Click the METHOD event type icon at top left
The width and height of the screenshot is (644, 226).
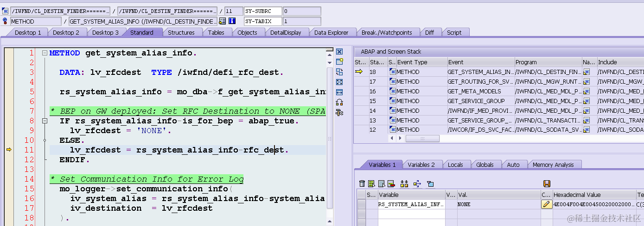pos(5,21)
